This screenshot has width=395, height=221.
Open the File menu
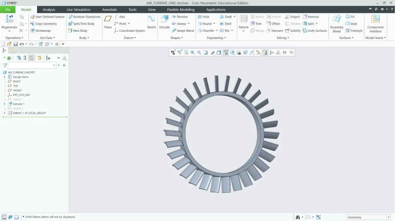pyautogui.click(x=8, y=10)
